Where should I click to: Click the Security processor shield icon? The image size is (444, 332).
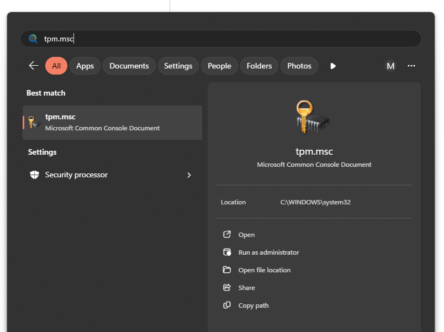coord(34,175)
